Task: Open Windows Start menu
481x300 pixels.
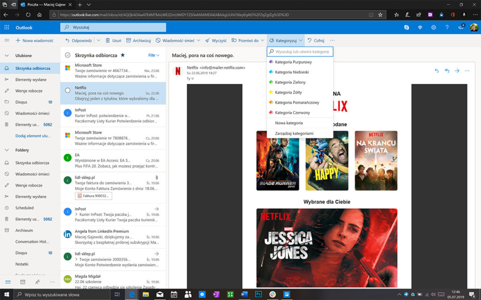Action: (6, 294)
